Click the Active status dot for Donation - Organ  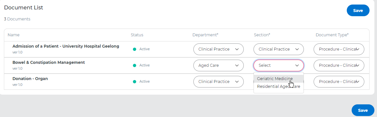click(135, 82)
